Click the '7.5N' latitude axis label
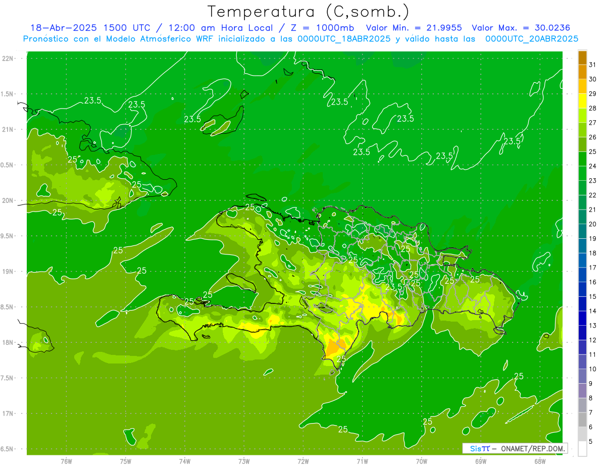Screen dimensions: 606x468 pos(7,378)
